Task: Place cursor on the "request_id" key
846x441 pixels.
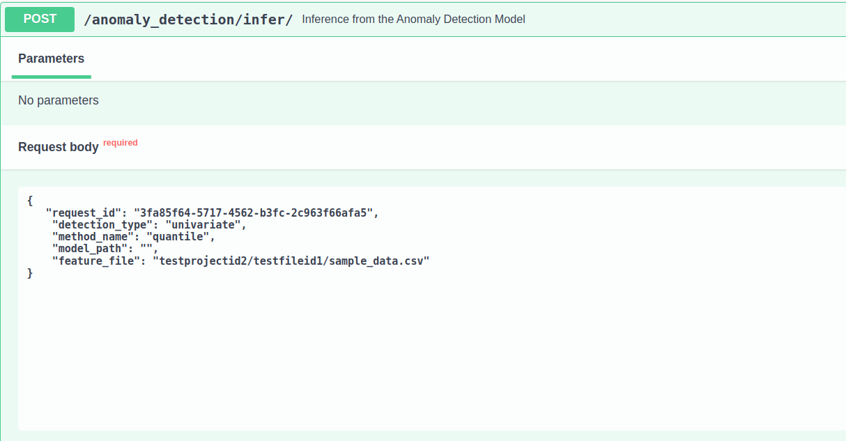Action: (83, 212)
